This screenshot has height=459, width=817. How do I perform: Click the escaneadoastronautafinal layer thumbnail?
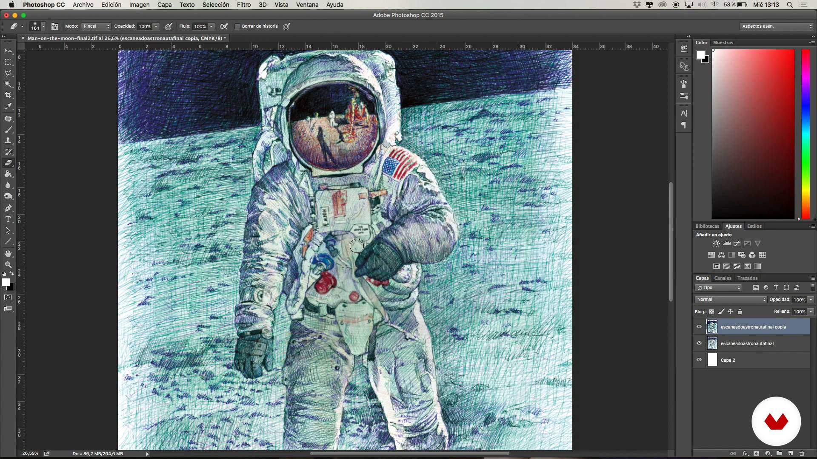712,343
